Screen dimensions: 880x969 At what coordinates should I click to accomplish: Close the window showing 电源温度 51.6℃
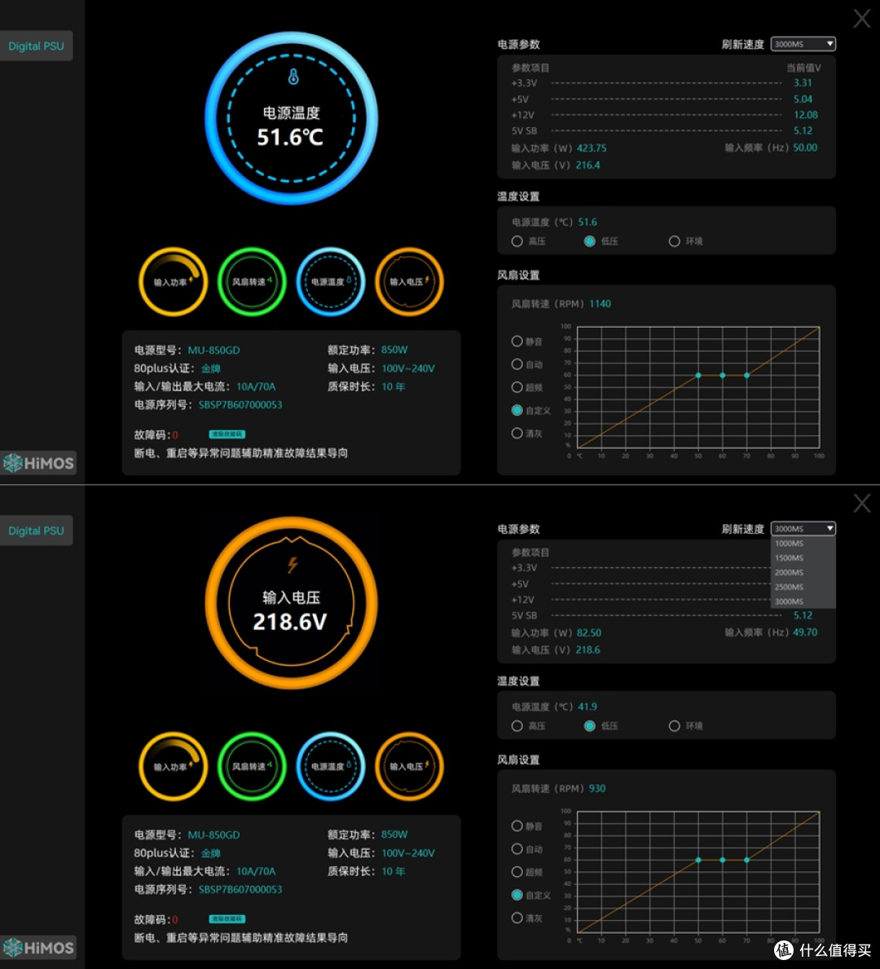862,19
